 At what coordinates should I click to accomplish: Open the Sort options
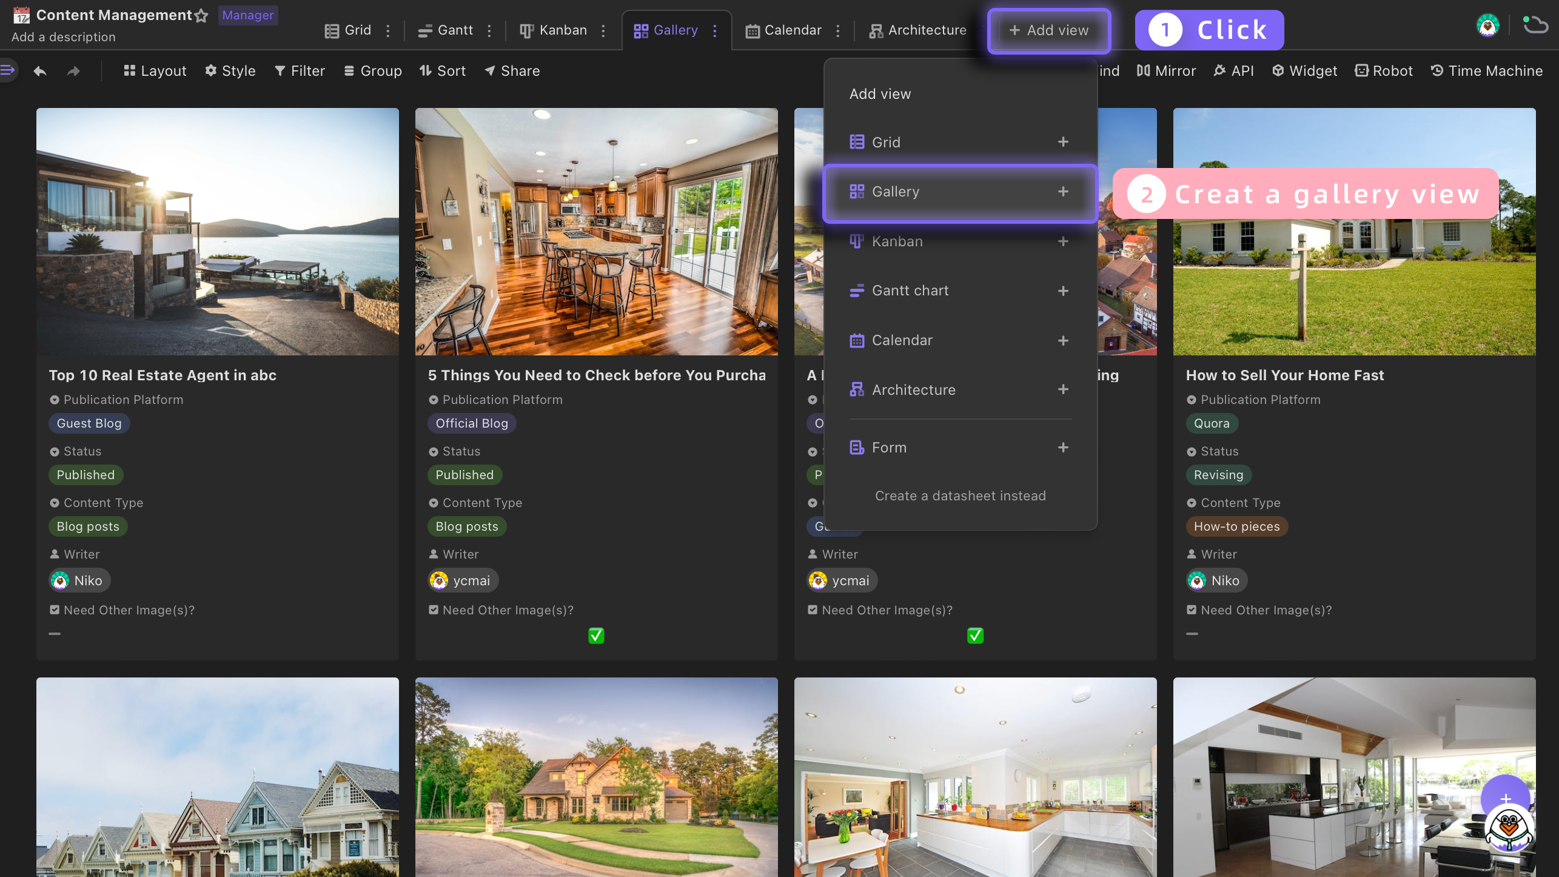tap(443, 71)
